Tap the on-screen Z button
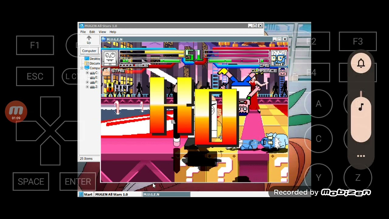Image resolution: width=389 pixels, height=219 pixels. pyautogui.click(x=358, y=178)
